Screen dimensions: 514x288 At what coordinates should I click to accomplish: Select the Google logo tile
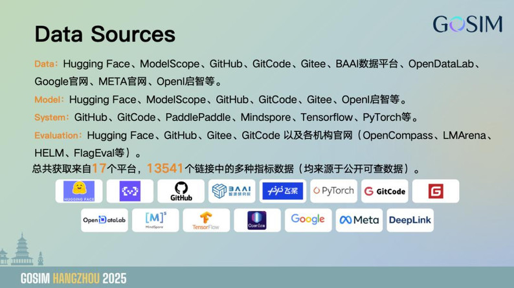[x=308, y=219]
